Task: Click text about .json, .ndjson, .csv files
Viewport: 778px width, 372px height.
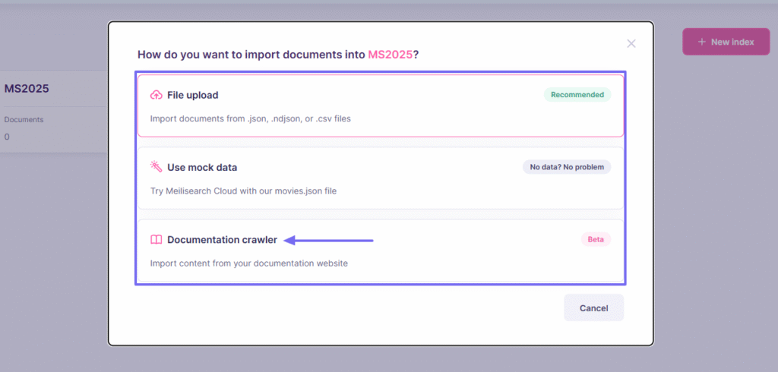Action: (251, 118)
